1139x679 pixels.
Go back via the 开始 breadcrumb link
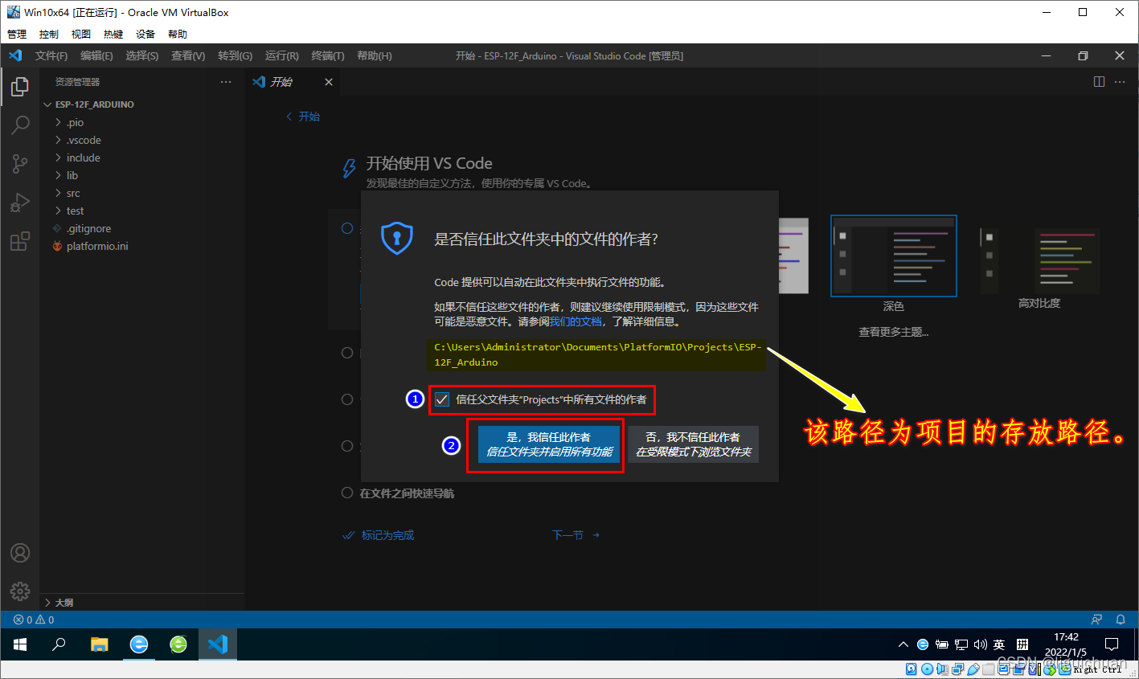click(303, 117)
